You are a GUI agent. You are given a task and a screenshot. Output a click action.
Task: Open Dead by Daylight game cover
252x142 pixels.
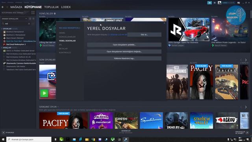coord(176,120)
